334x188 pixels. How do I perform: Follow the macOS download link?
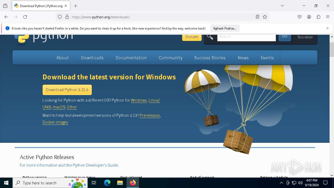tap(59, 107)
